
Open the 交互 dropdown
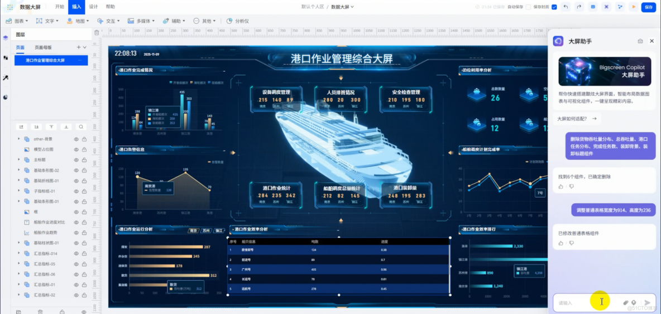pyautogui.click(x=109, y=21)
